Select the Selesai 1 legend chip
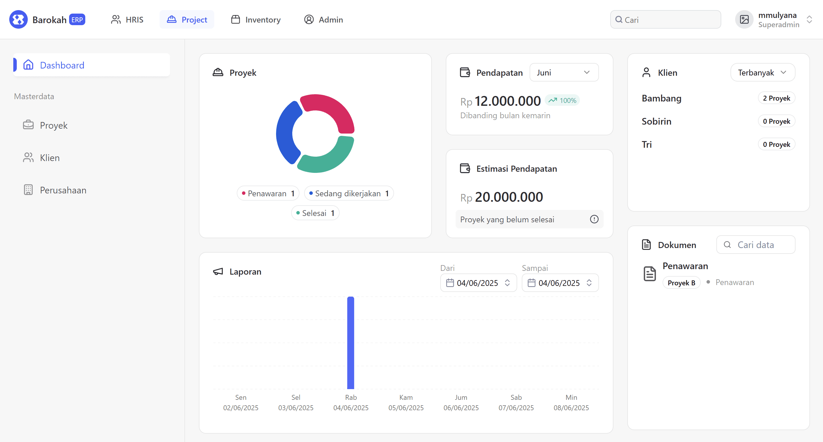 [315, 213]
